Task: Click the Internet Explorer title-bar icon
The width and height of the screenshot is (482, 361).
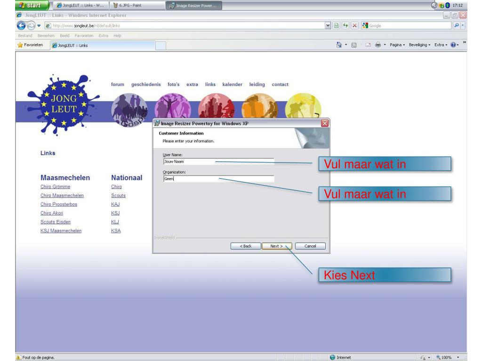Action: (x=19, y=15)
